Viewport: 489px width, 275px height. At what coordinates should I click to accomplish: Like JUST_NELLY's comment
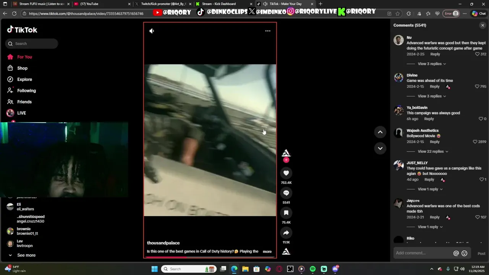pos(481,180)
